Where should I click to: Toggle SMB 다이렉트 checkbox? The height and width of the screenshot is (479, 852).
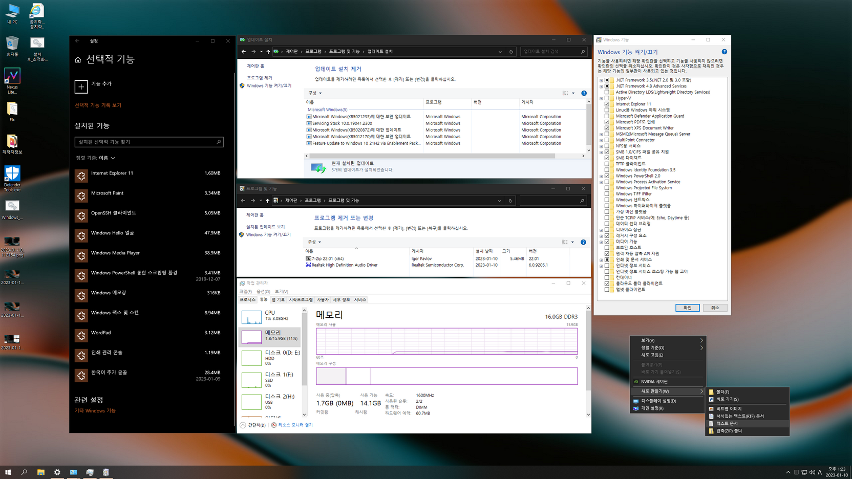tap(607, 158)
